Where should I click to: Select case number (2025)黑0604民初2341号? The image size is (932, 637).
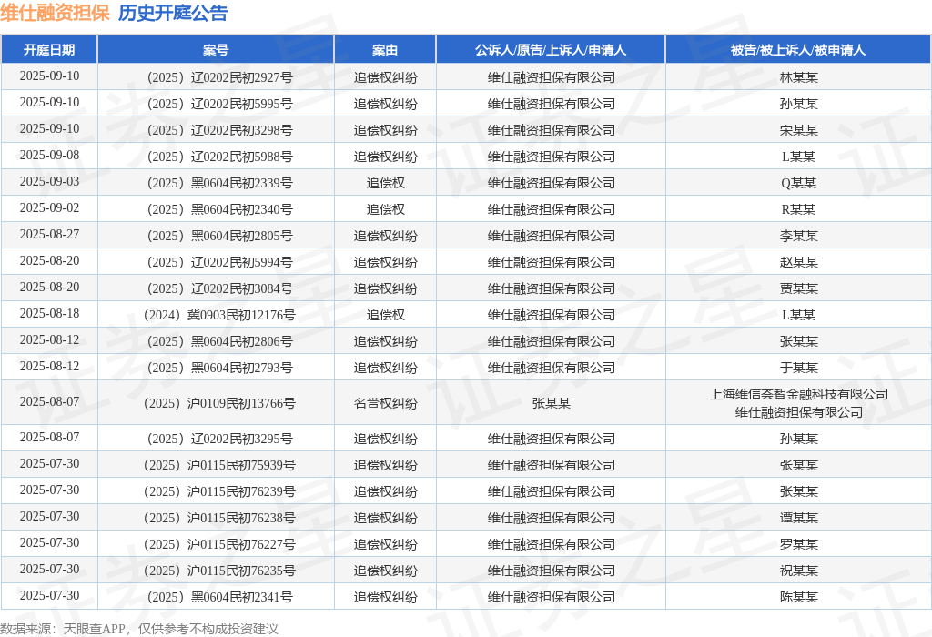coord(219,597)
